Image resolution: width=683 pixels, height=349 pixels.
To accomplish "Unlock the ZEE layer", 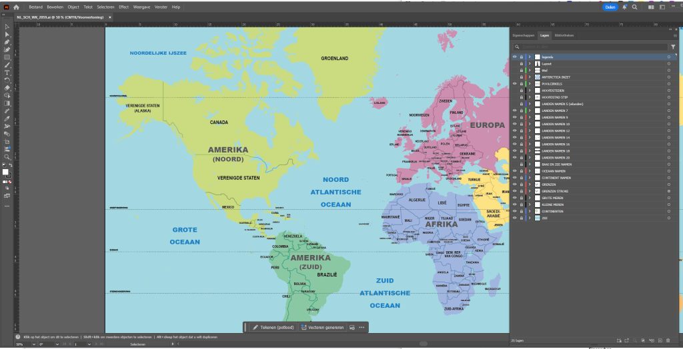I will click(522, 218).
